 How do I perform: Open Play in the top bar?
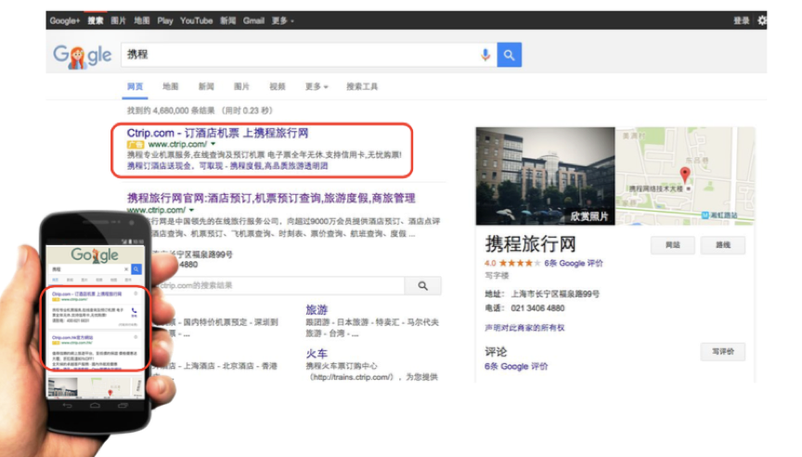point(164,21)
